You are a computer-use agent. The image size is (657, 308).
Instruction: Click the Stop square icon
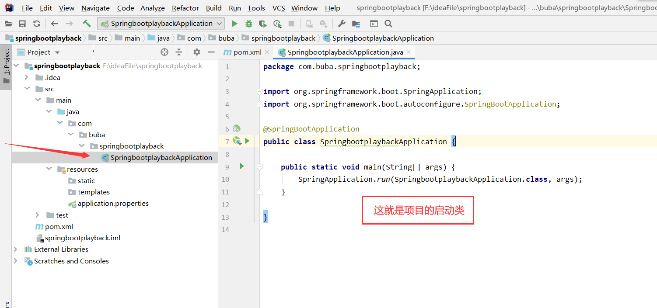[291, 24]
